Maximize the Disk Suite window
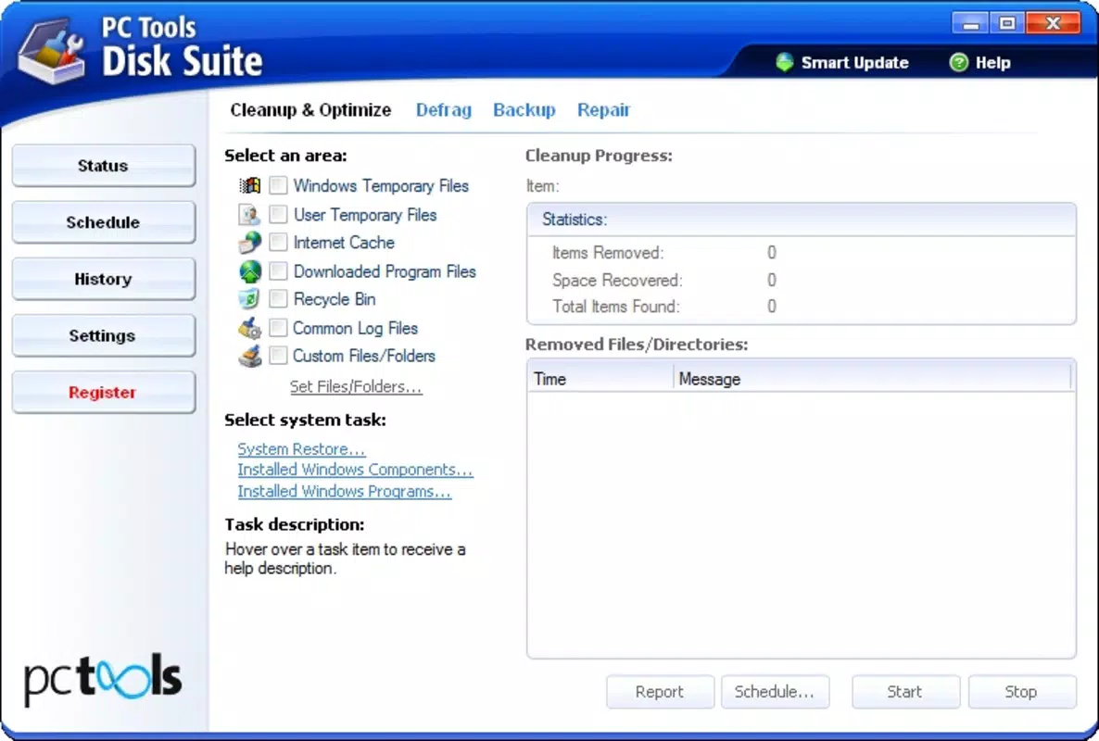Image resolution: width=1099 pixels, height=741 pixels. tap(1007, 23)
